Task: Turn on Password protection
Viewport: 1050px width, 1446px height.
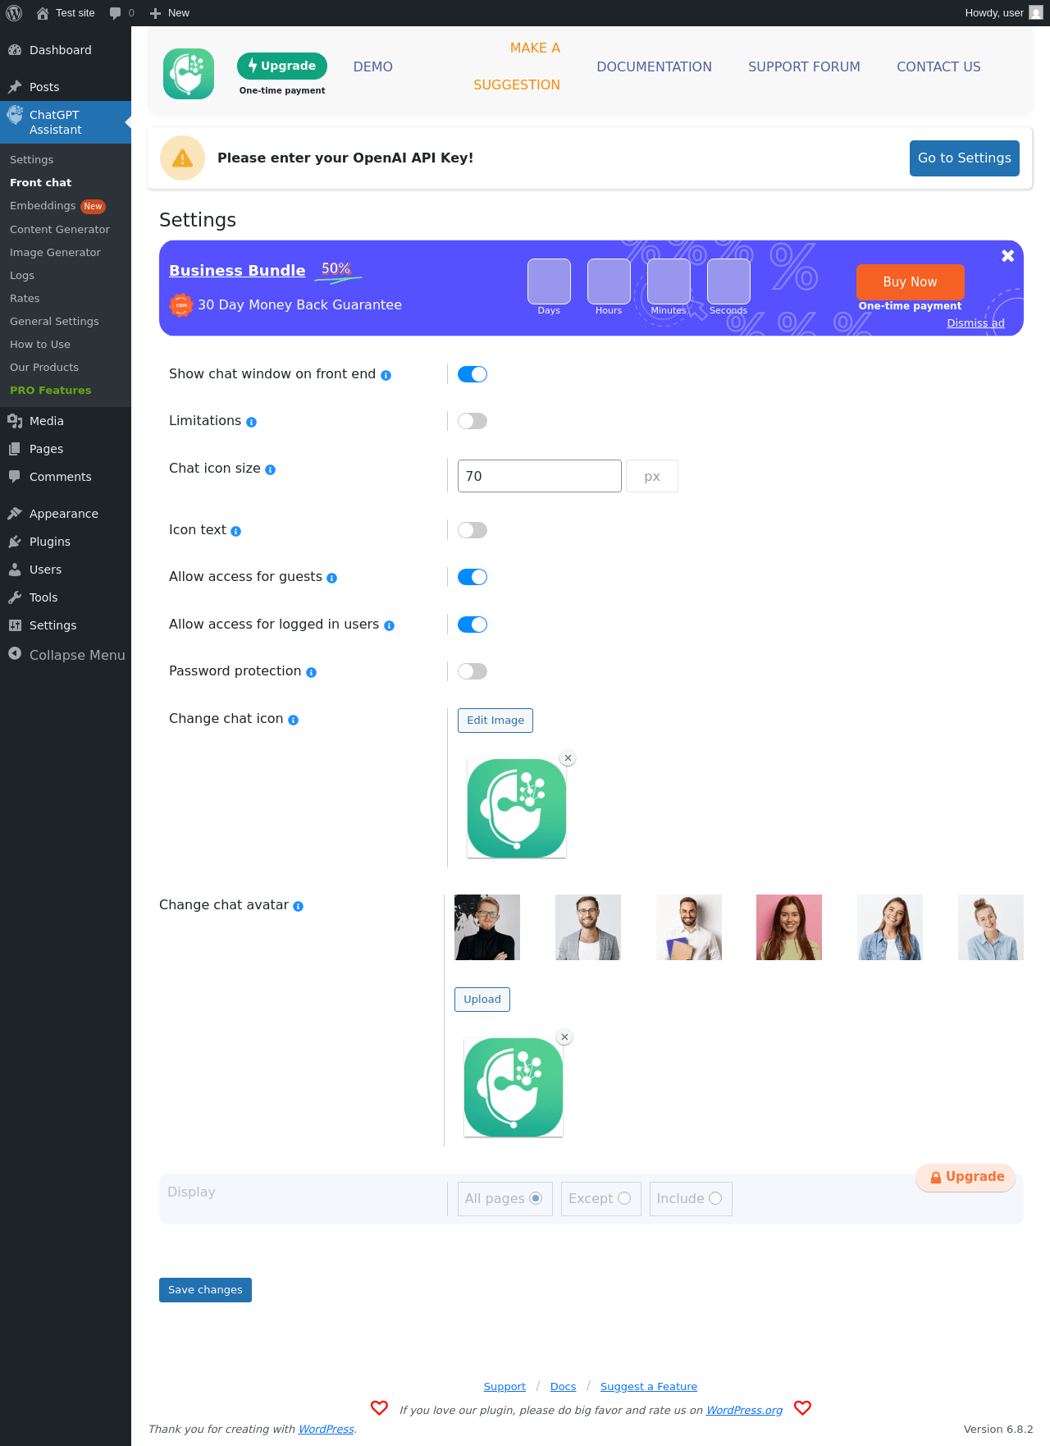Action: coord(472,671)
